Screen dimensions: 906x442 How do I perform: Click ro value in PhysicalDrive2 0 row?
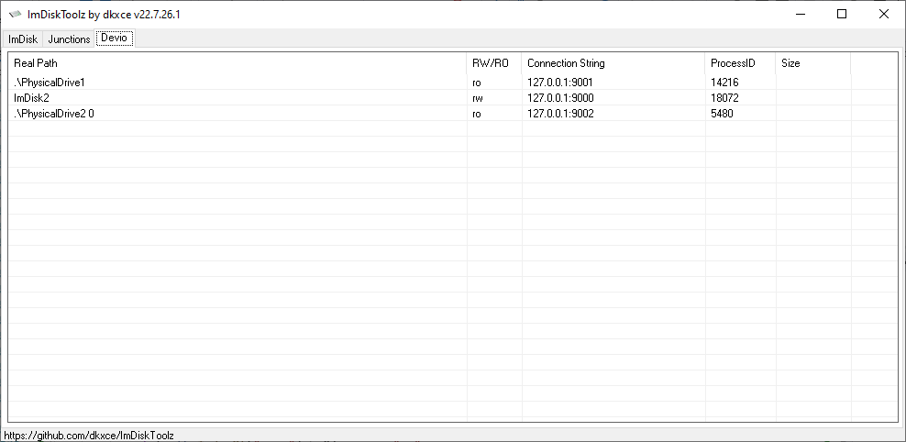(x=477, y=114)
